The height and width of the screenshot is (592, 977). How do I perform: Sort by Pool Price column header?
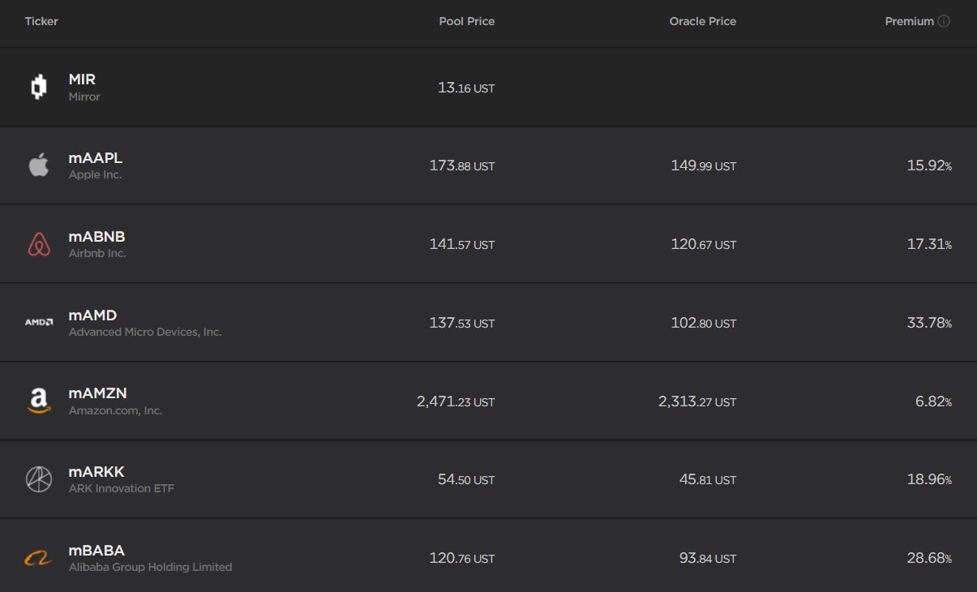pyautogui.click(x=466, y=22)
